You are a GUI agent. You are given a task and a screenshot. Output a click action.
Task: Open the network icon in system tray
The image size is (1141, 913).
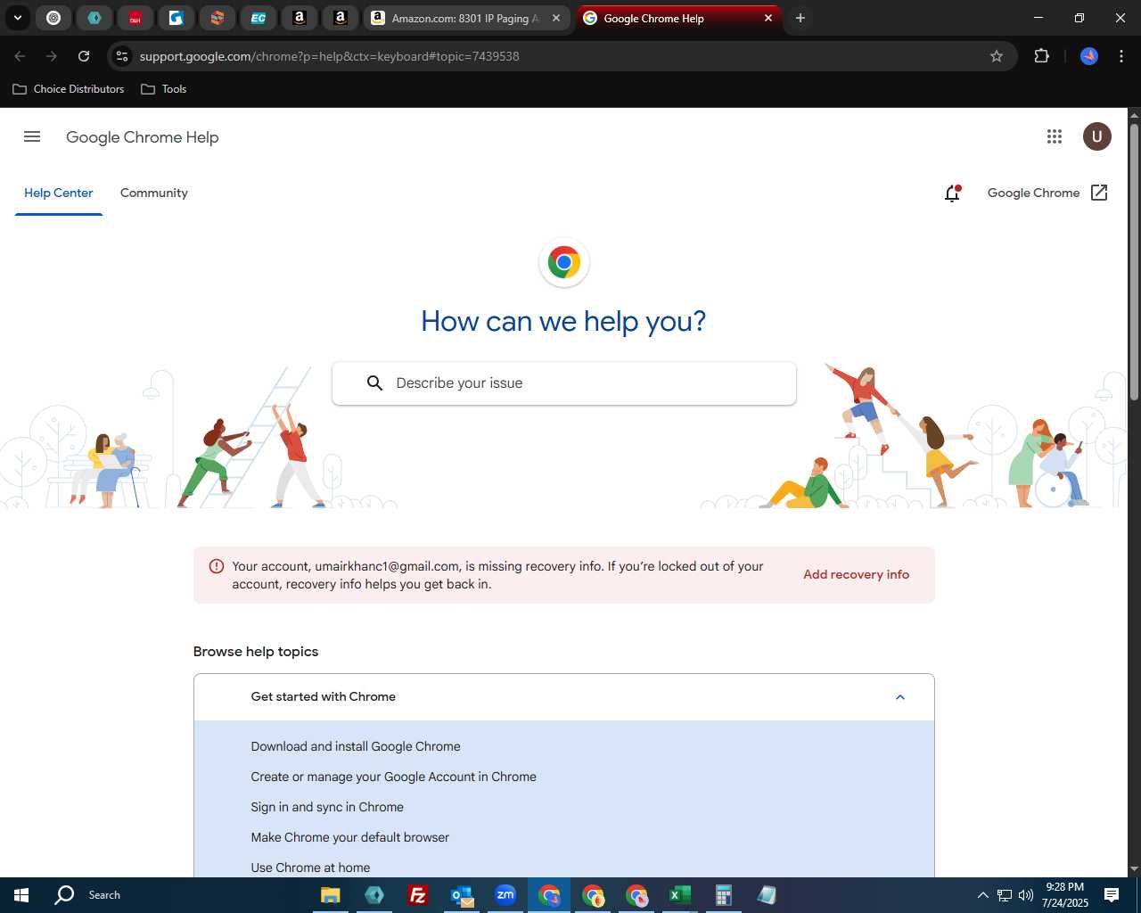pyautogui.click(x=1005, y=895)
